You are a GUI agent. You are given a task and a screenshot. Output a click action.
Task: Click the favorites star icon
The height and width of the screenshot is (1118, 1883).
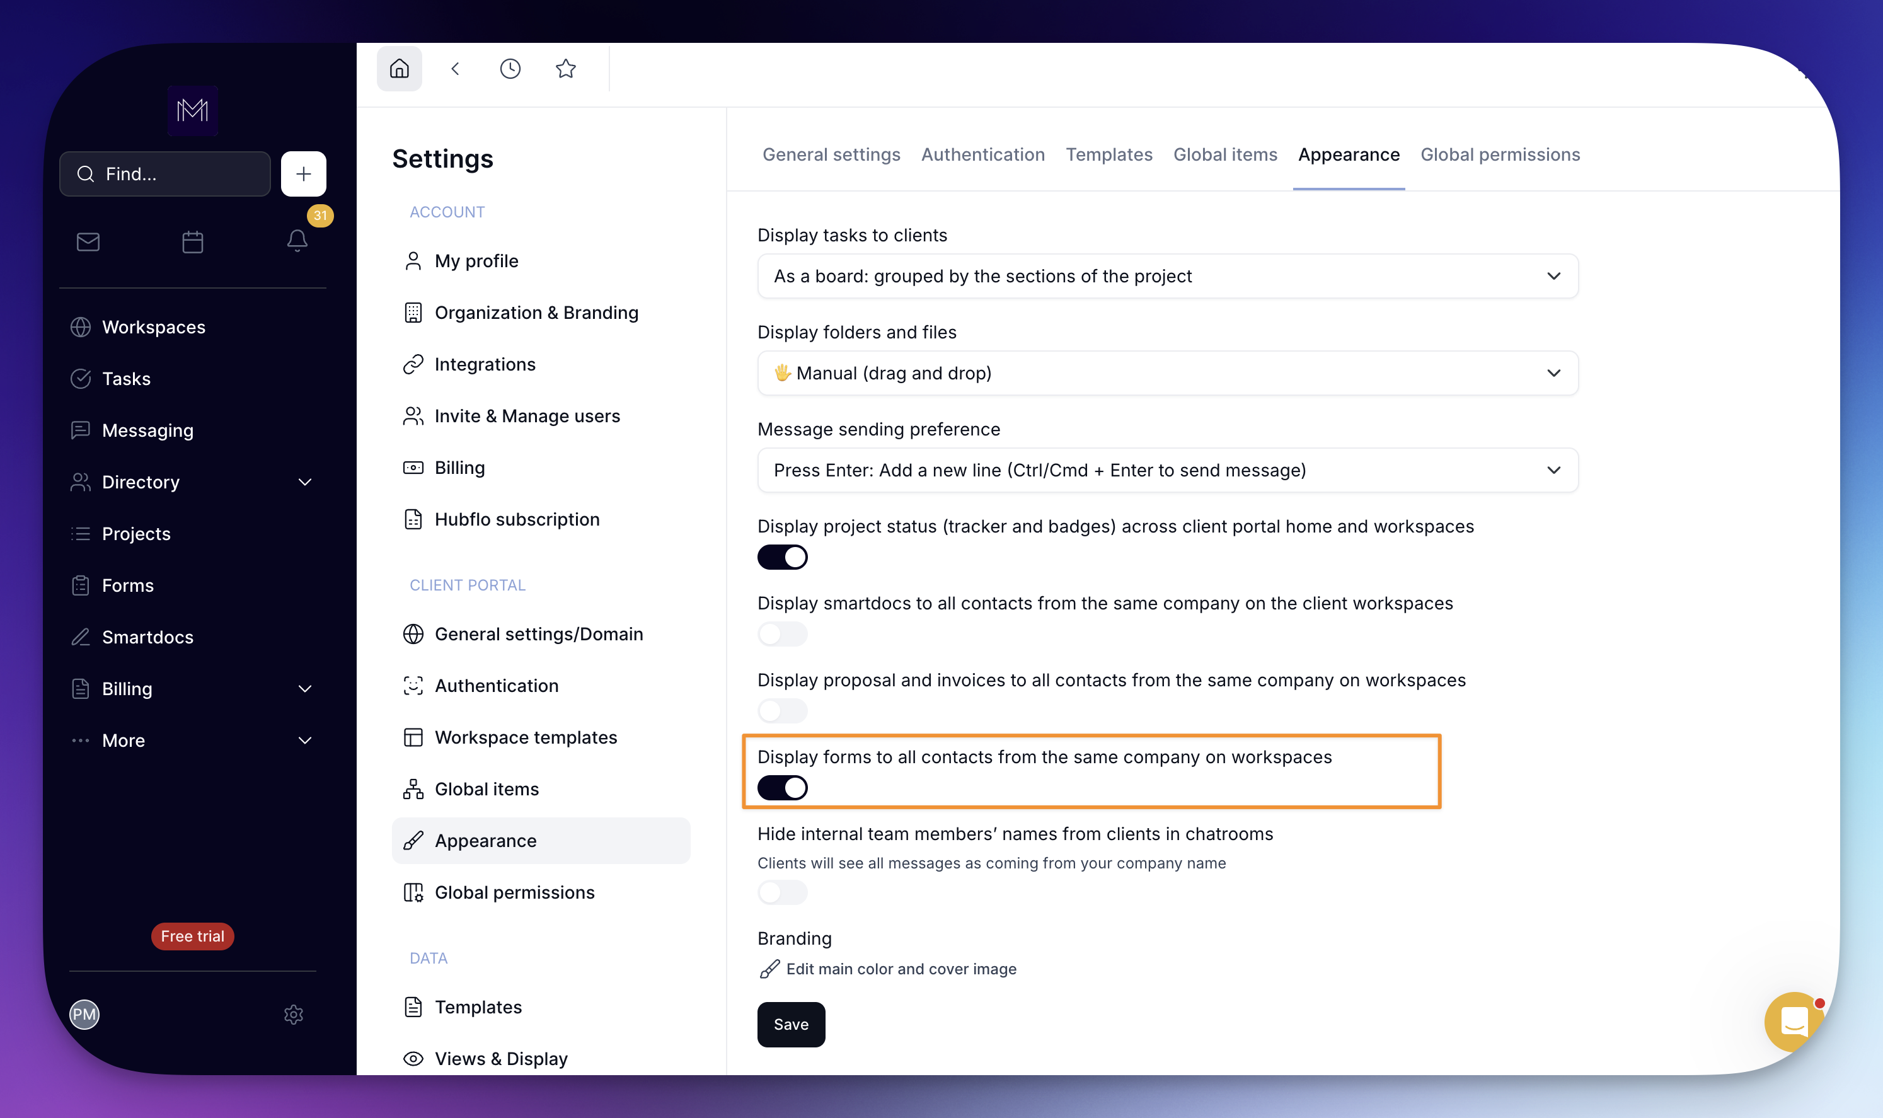coord(566,69)
